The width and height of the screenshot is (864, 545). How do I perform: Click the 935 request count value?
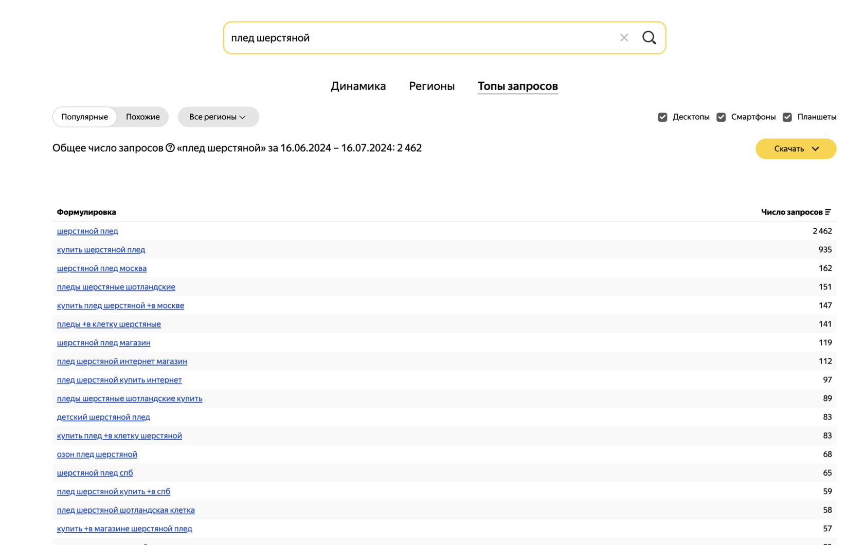pyautogui.click(x=825, y=249)
